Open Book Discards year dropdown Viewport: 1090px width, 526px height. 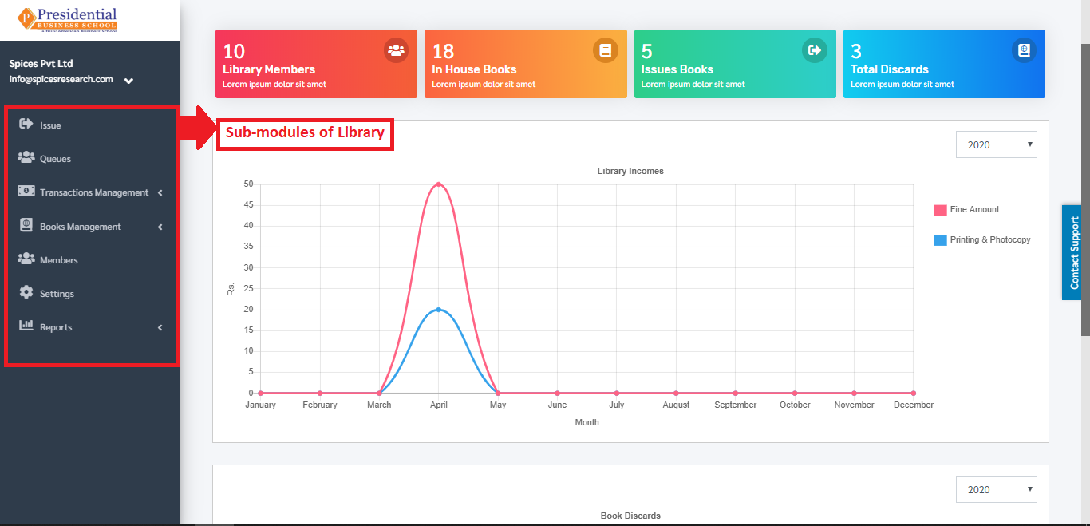point(997,489)
